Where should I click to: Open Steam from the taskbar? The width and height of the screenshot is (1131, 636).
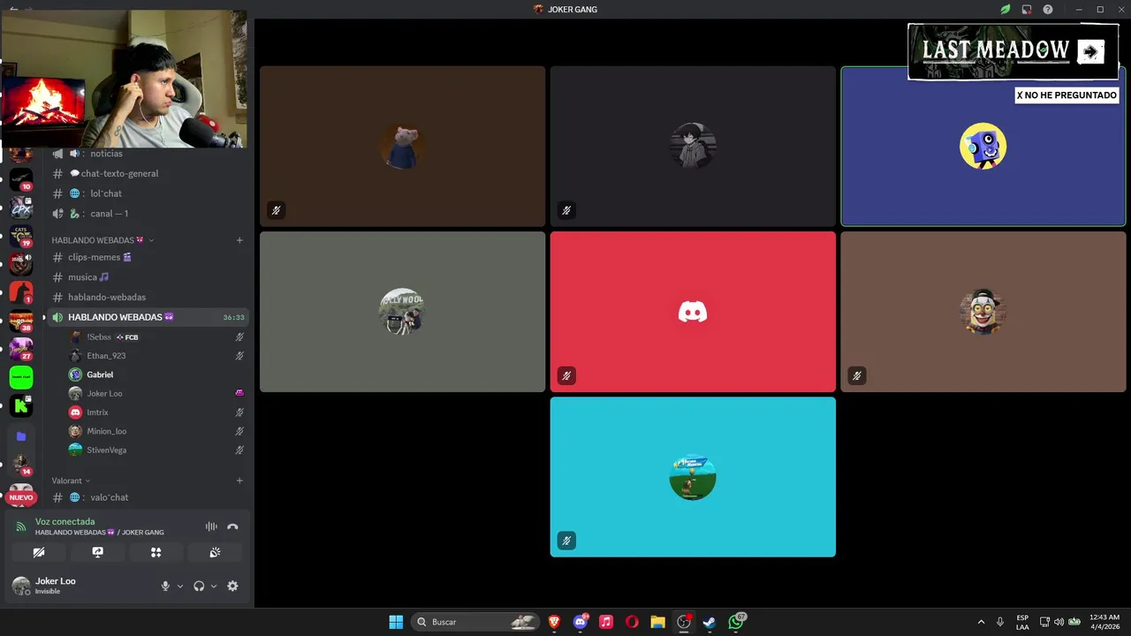[710, 622]
